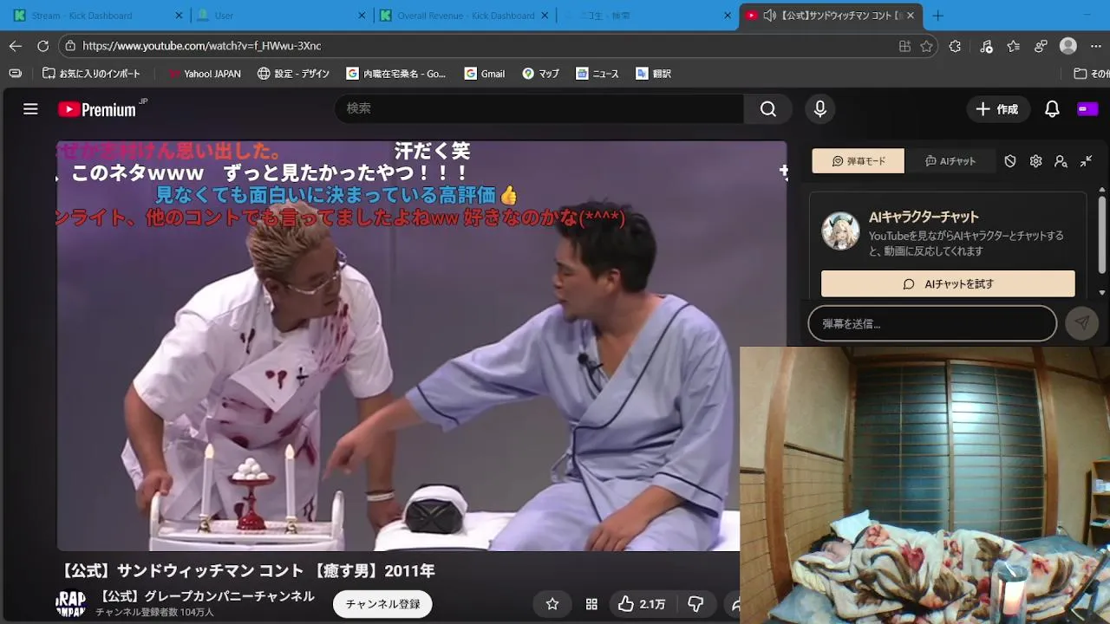1110x624 pixels.
Task: Open media control music note icon
Action: [x=986, y=46]
